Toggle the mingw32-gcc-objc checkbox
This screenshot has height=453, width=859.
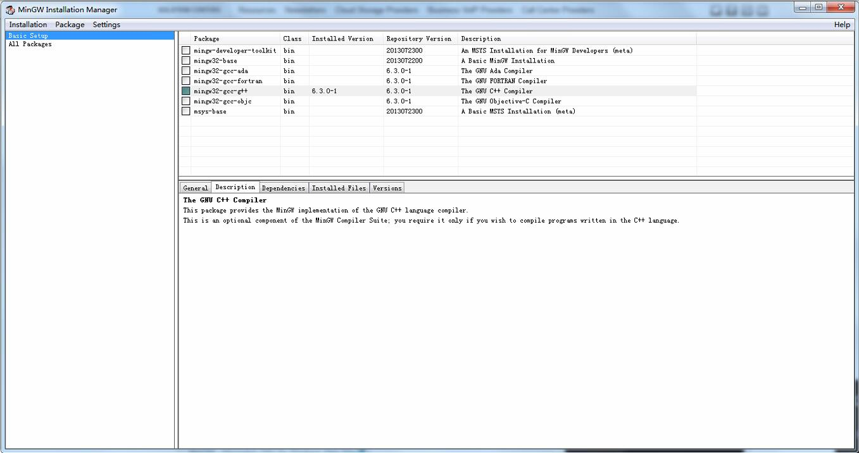(186, 101)
